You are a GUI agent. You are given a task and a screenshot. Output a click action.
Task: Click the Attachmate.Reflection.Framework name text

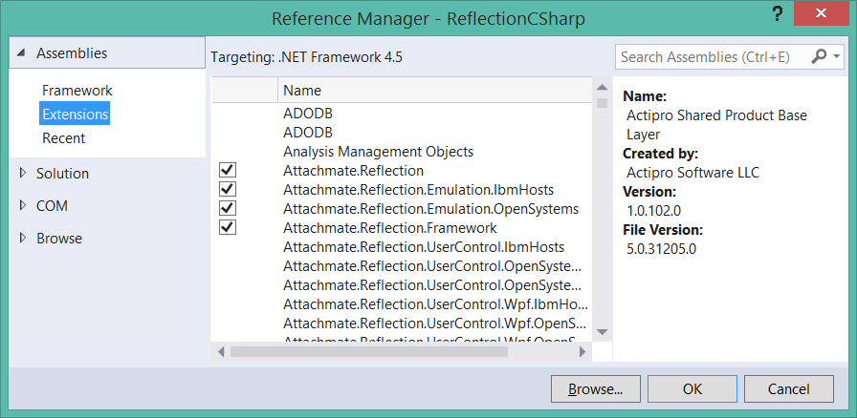tap(389, 227)
